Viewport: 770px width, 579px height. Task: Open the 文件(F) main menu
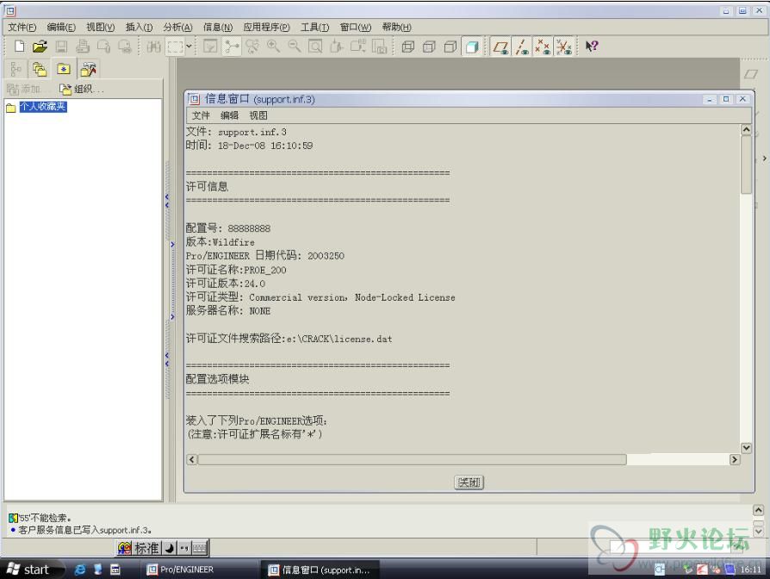(x=22, y=28)
